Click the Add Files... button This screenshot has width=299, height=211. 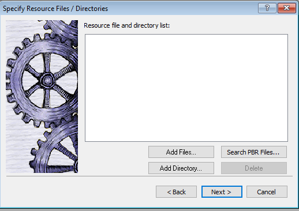tap(181, 152)
